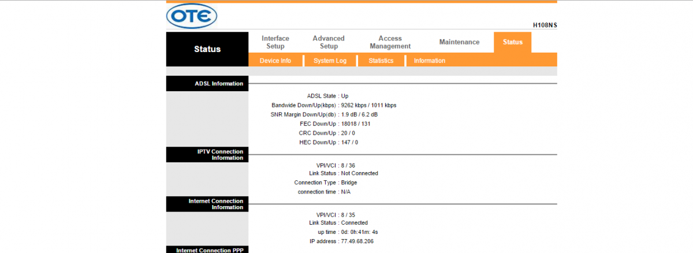Click the N/A connection time value

point(346,192)
